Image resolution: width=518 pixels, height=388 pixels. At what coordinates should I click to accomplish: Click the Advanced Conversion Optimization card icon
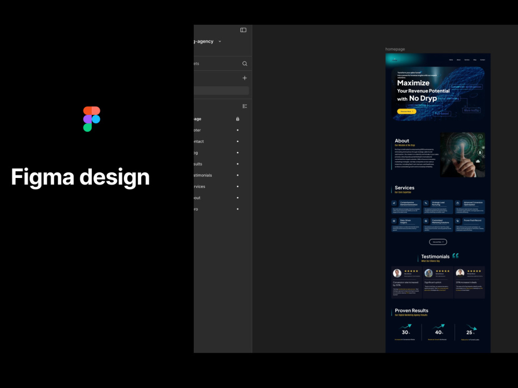[457, 203]
